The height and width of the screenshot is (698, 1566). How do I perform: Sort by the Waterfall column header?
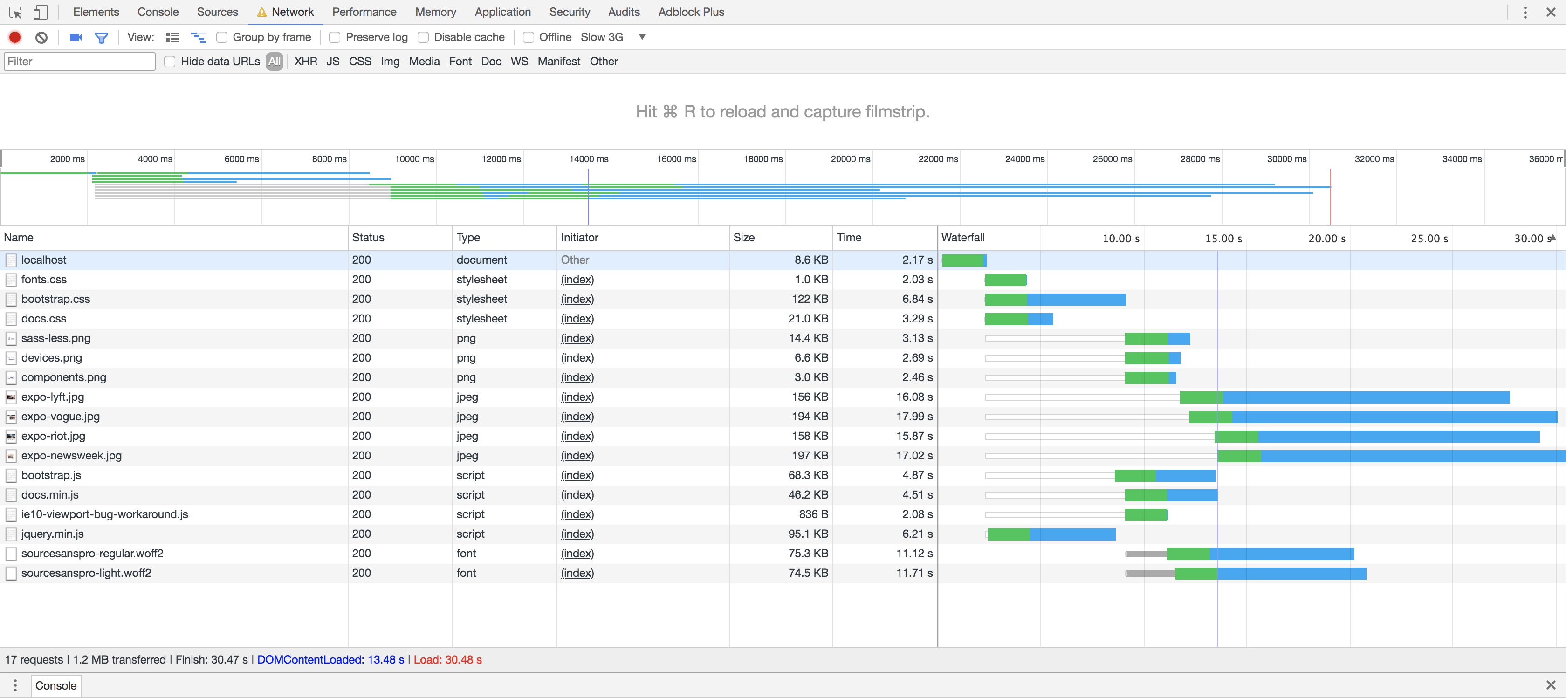click(x=963, y=238)
